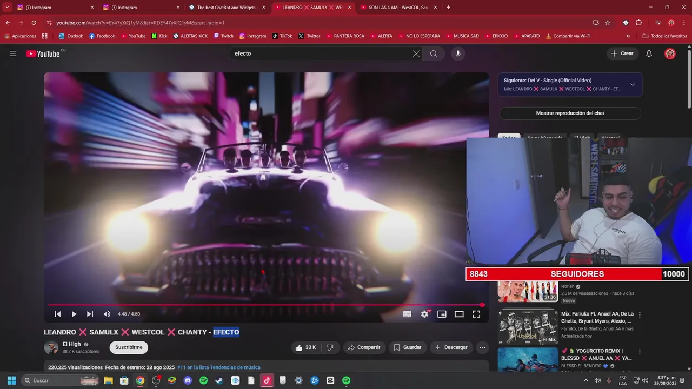Open options for the YOGURCITO REMIX video
The width and height of the screenshot is (692, 389).
pos(640,352)
